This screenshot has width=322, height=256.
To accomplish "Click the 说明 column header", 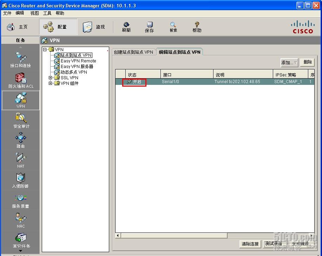I will (243, 75).
